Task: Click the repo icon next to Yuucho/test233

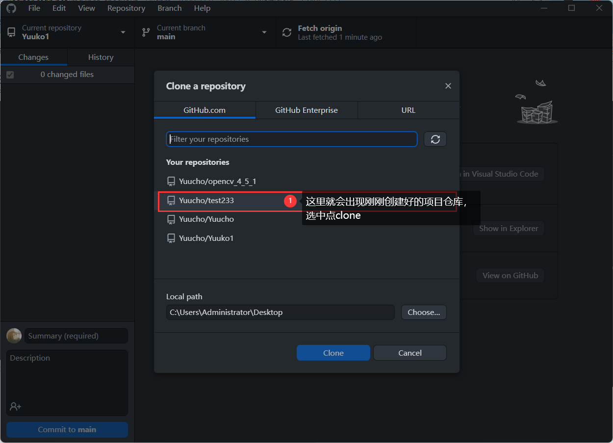Action: tap(171, 201)
